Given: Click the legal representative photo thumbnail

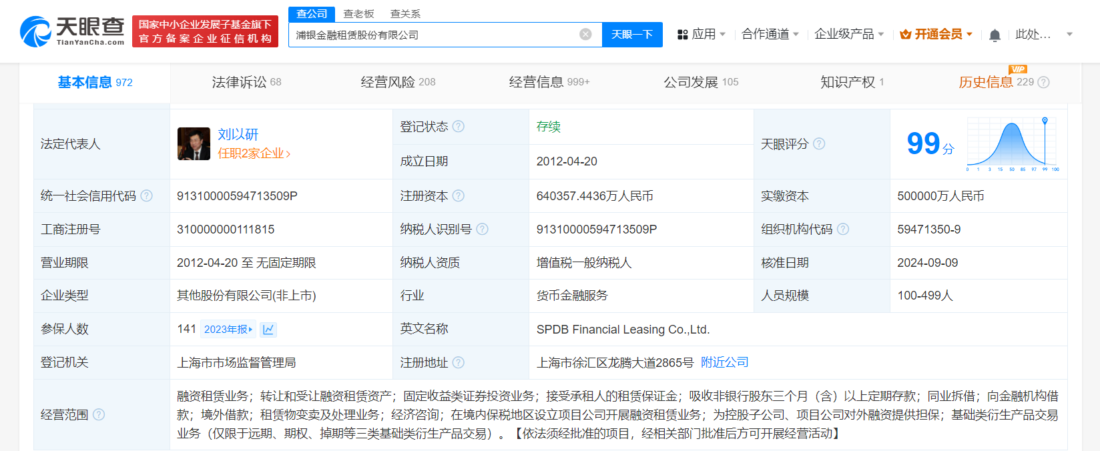Looking at the screenshot, I should coord(194,144).
